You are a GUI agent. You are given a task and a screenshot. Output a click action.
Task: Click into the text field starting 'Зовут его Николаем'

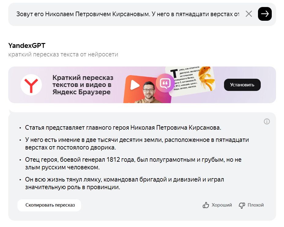pyautogui.click(x=128, y=14)
